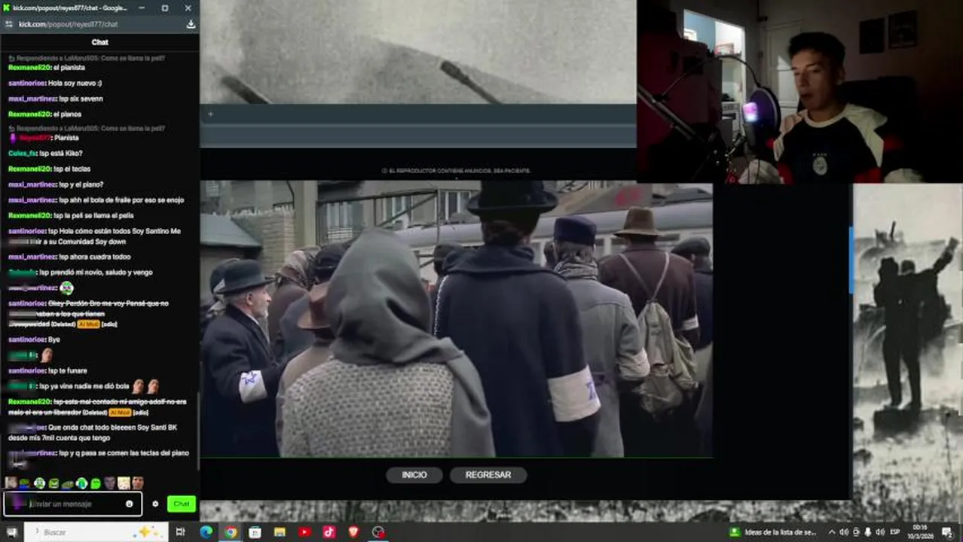Switch to OBS Studio on the taskbar
Viewport: 963px width, 542px height.
pyautogui.click(x=378, y=532)
